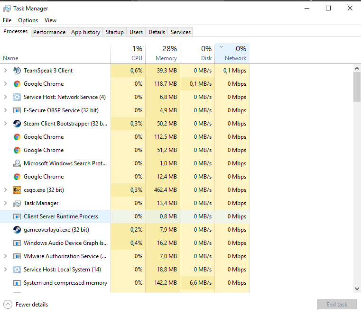Minimize the Task Manager window
Viewport: 361px width, 315px height.
tap(307, 8)
